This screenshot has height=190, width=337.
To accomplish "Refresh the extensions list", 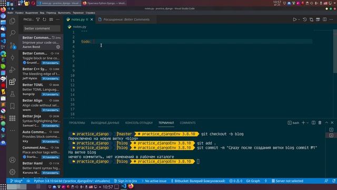I will point(44,20).
